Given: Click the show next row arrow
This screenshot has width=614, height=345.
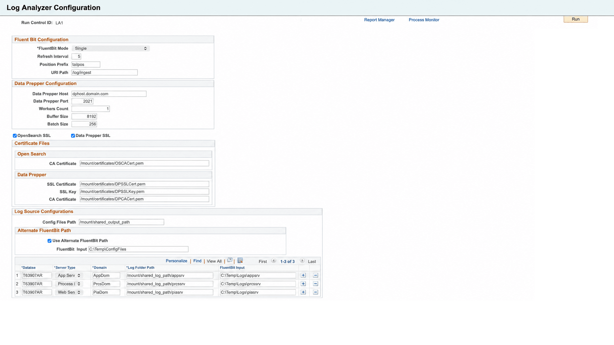Looking at the screenshot, I should 302,261.
